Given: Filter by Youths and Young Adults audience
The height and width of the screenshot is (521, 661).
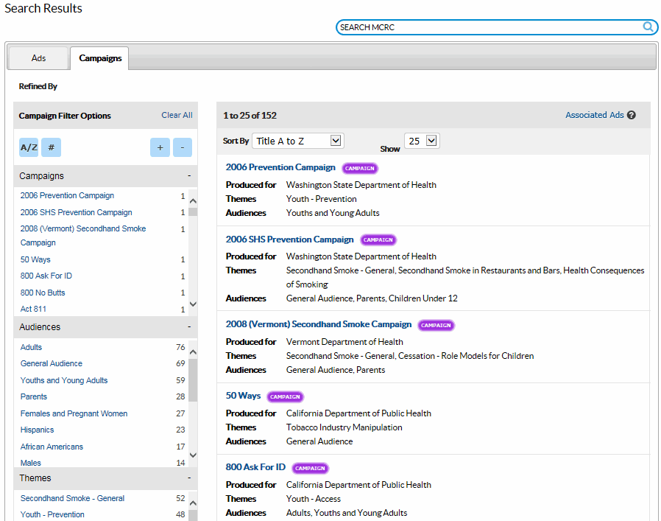Looking at the screenshot, I should coord(64,380).
